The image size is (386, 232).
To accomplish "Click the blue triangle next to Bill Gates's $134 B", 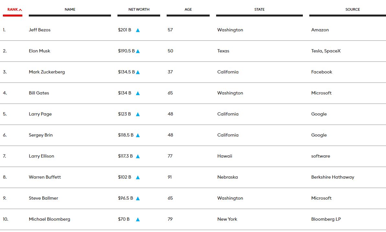I will (x=138, y=93).
